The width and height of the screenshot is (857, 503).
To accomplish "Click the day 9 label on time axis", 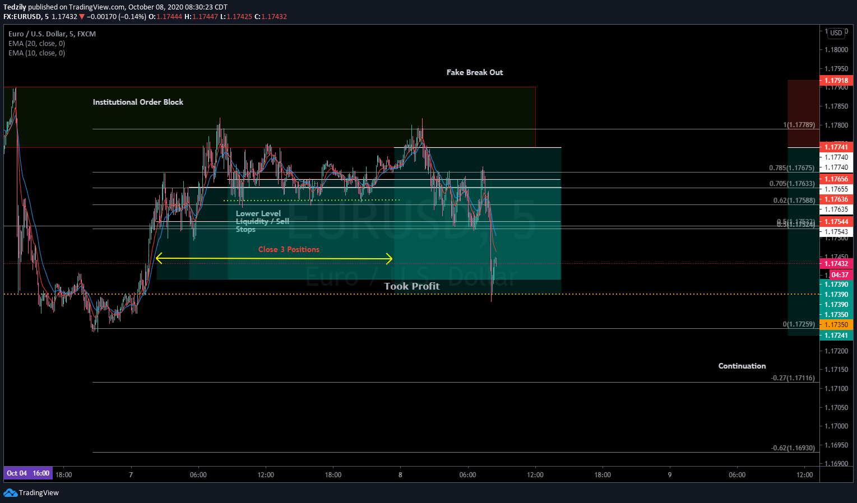I will pyautogui.click(x=670, y=475).
